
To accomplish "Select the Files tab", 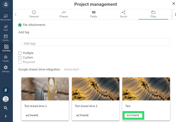I will point(153,14).
